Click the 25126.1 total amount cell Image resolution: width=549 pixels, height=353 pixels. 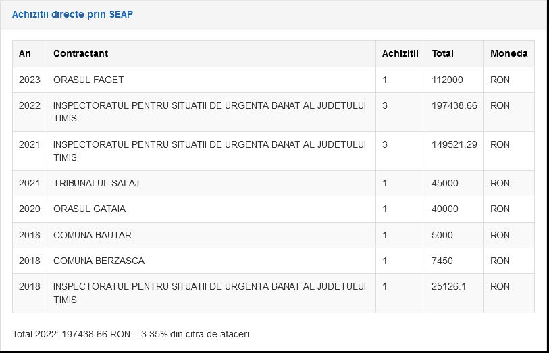click(x=448, y=286)
